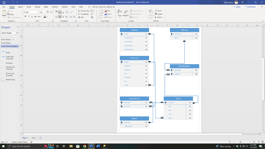
Task: Select the Pointer Tool
Action: pos(84,11)
